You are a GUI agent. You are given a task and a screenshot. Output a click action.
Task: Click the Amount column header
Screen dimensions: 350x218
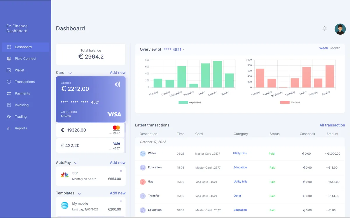[x=332, y=134]
